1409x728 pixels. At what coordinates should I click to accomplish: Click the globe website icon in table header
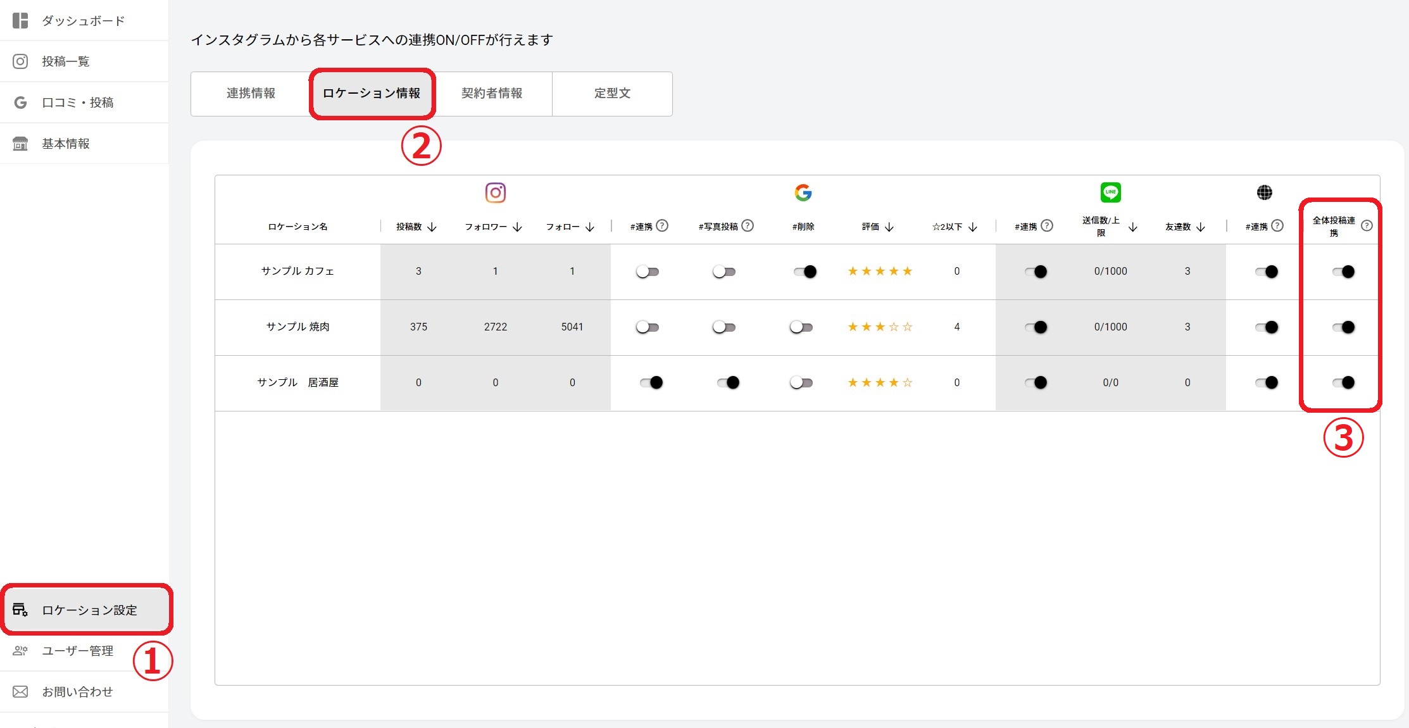coord(1264,192)
